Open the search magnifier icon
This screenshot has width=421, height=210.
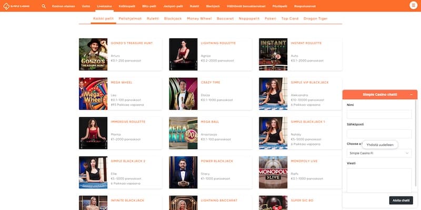[x=44, y=6]
